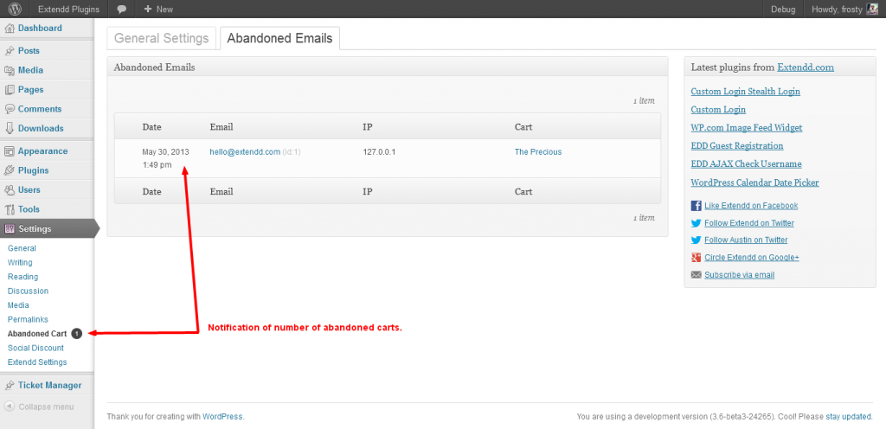Open hello@extendd.com email link
Viewport: 886px width, 429px height.
tap(245, 152)
